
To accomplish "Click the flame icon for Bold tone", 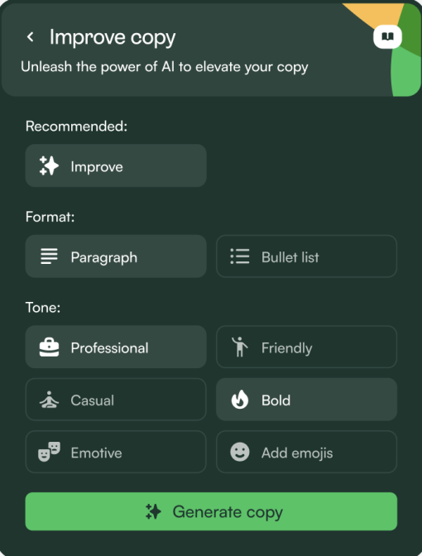I will [x=240, y=400].
